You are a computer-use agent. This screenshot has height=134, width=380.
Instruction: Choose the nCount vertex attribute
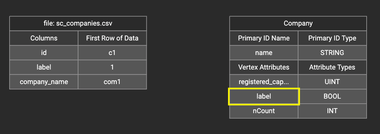coord(264,111)
